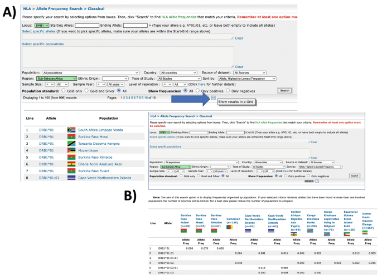Expand the Region Sub-Saharan Africa dropdown
Screen dimensions: 382x279
[x=50, y=79]
